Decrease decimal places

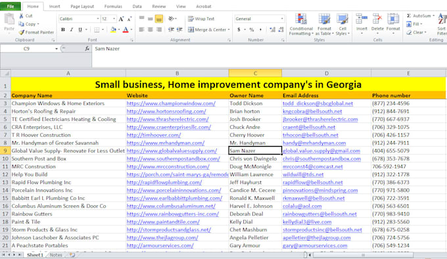point(281,30)
